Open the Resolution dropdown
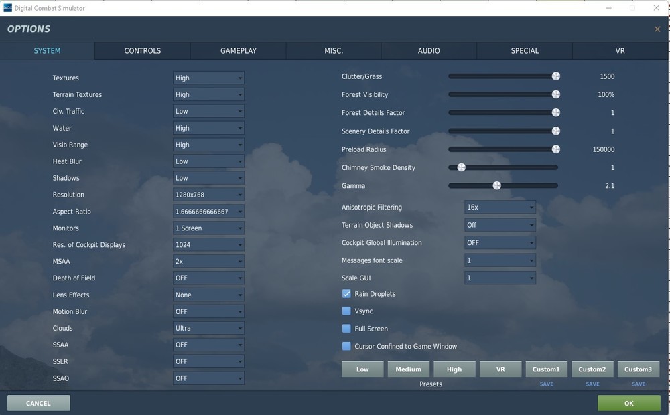The width and height of the screenshot is (670, 415). (x=208, y=194)
